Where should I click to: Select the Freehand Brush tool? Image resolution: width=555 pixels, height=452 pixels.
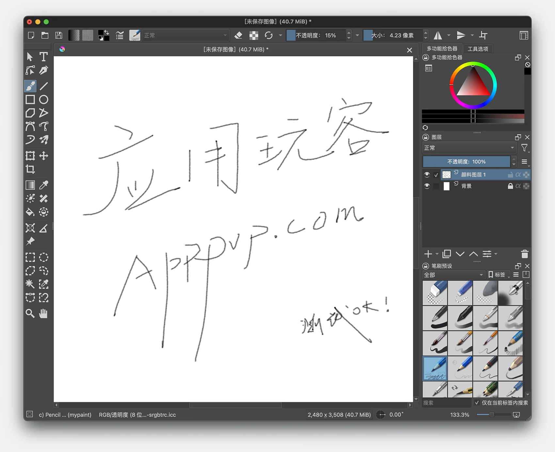30,86
